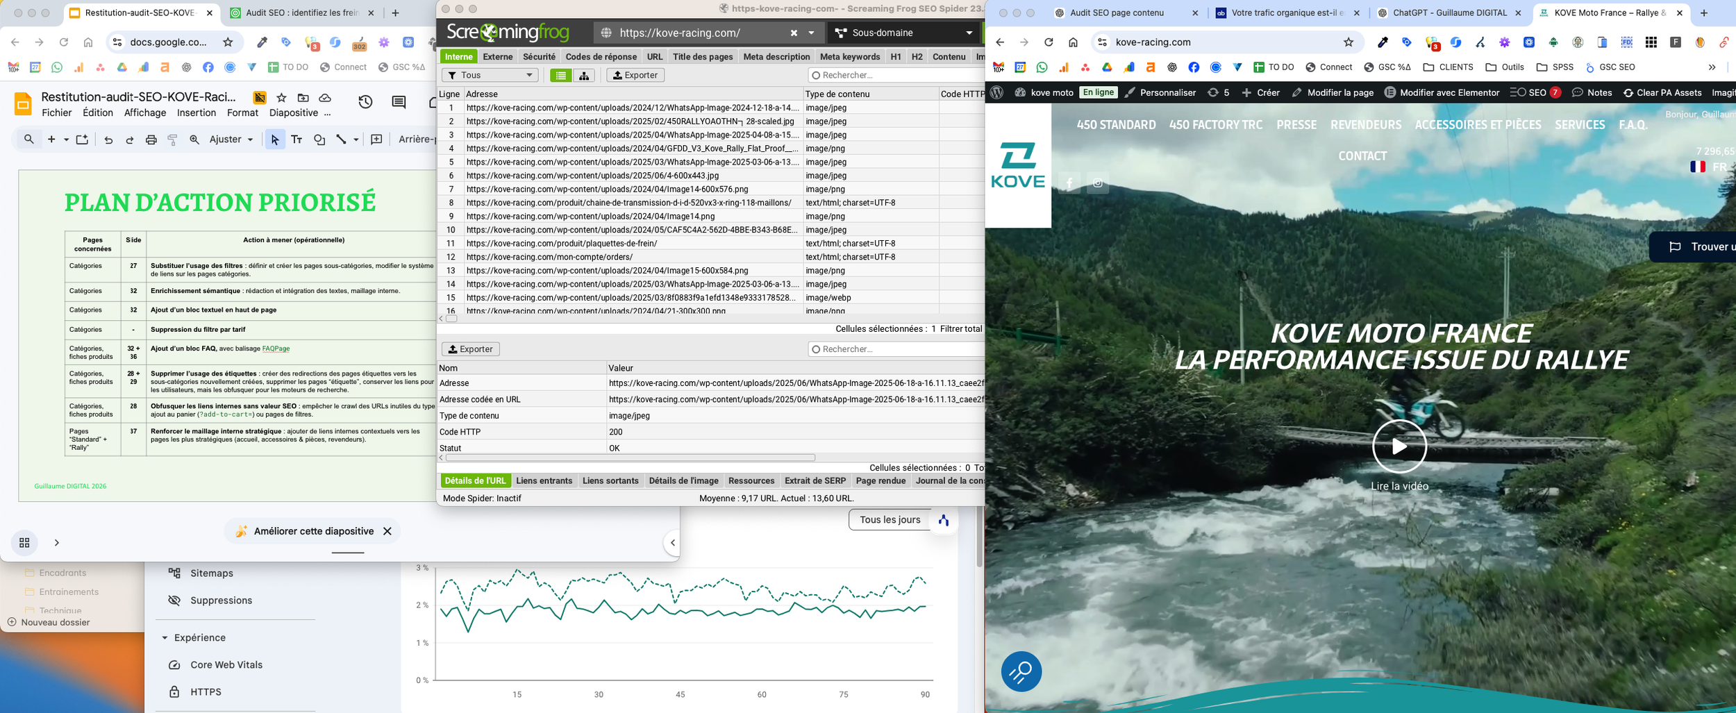Click the move to folder icon in Slides
Screen dimensions: 1736x713
(x=303, y=98)
